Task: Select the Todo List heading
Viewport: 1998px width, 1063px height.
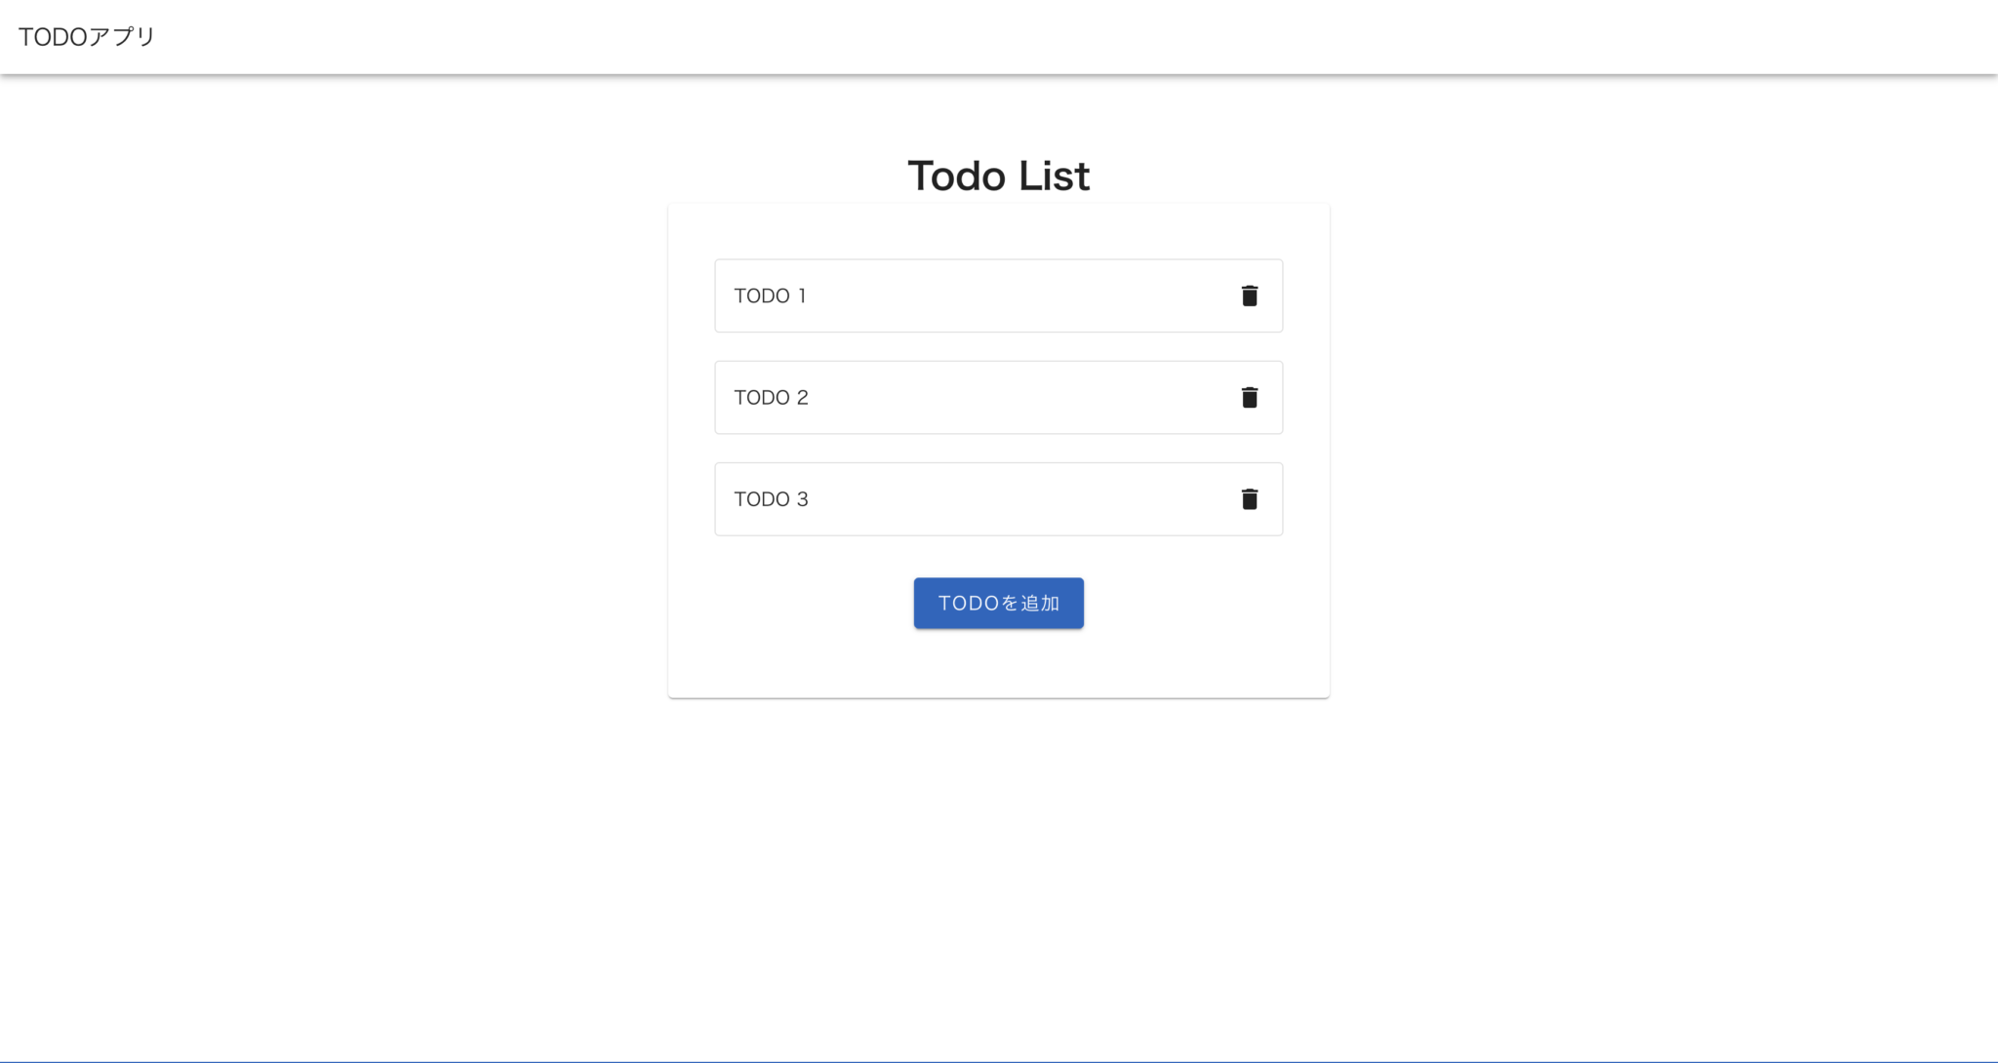Action: 998,176
